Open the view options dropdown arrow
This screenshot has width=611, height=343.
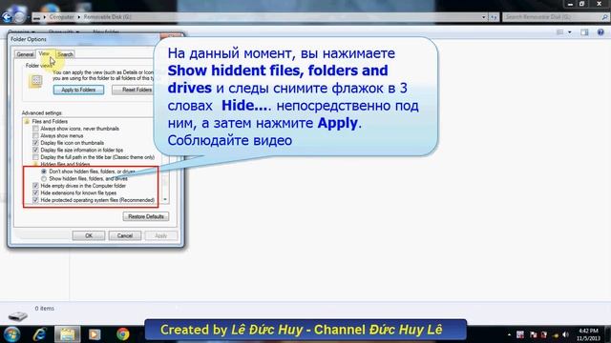[570, 32]
